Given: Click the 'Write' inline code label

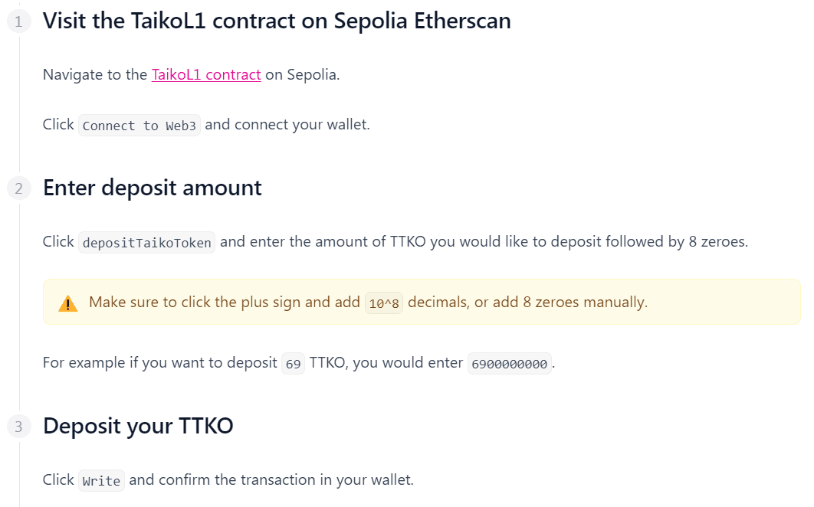Looking at the screenshot, I should [101, 480].
